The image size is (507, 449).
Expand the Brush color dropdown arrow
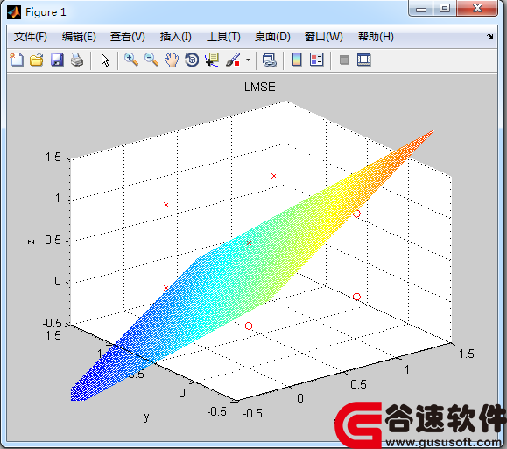pyautogui.click(x=248, y=60)
